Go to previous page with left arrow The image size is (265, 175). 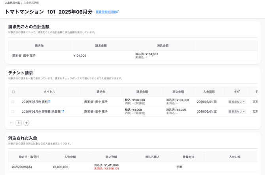11,123
